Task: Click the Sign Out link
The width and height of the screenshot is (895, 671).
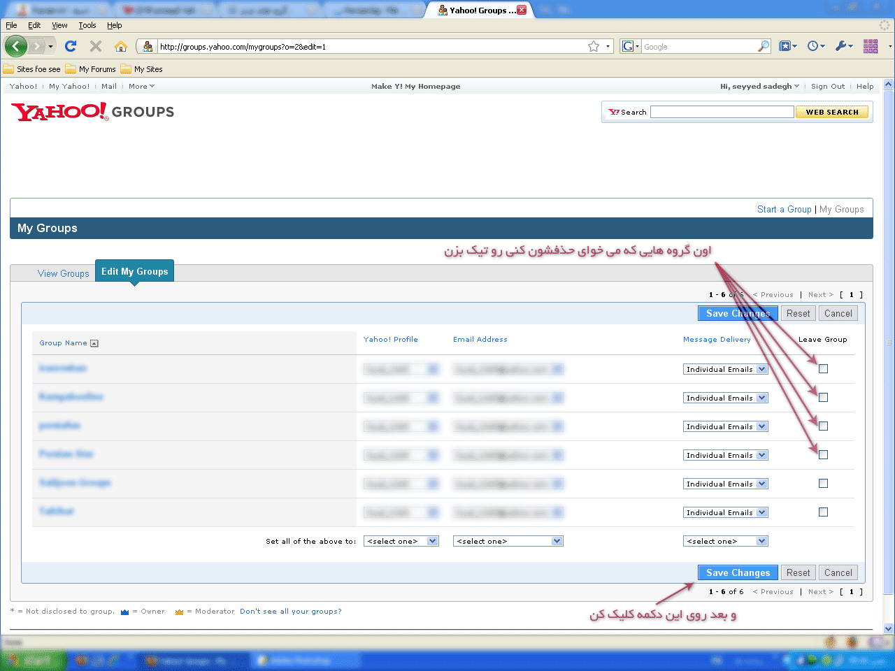Action: pyautogui.click(x=828, y=87)
